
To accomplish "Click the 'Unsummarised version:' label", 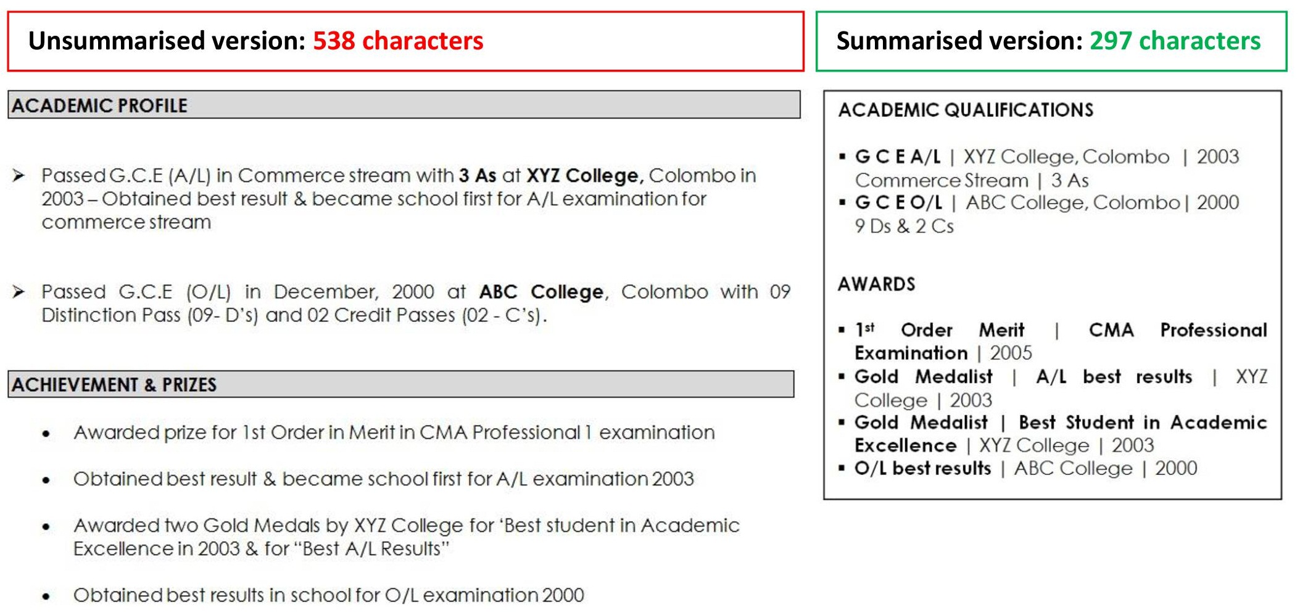I will [x=167, y=41].
